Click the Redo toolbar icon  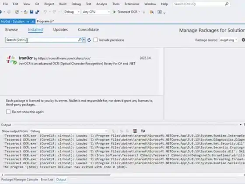coord(54,12)
